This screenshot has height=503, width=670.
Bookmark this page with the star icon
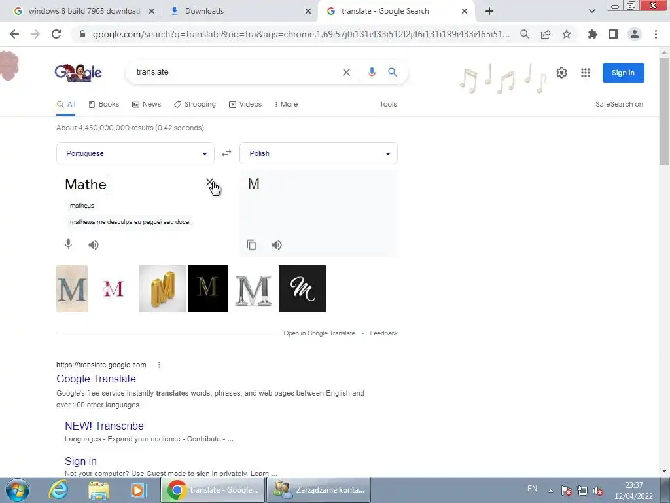coord(567,34)
